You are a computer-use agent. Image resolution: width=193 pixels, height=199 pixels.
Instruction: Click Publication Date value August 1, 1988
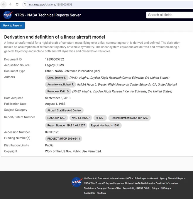tap(55, 104)
